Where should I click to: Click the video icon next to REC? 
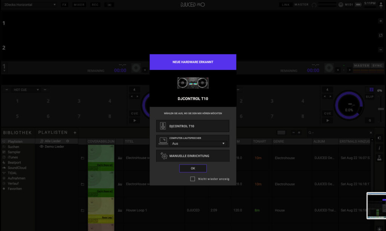point(109,5)
